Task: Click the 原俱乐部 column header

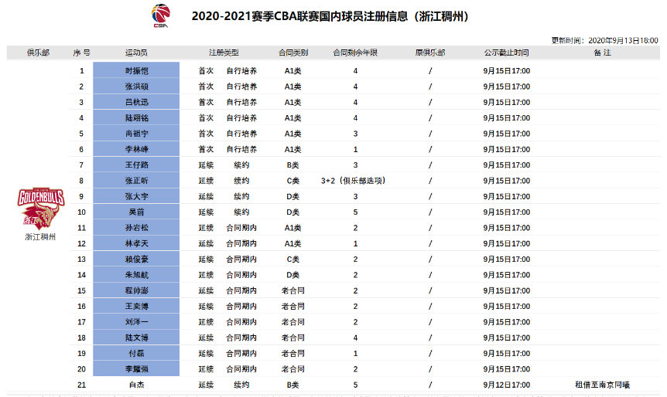Action: (x=429, y=53)
